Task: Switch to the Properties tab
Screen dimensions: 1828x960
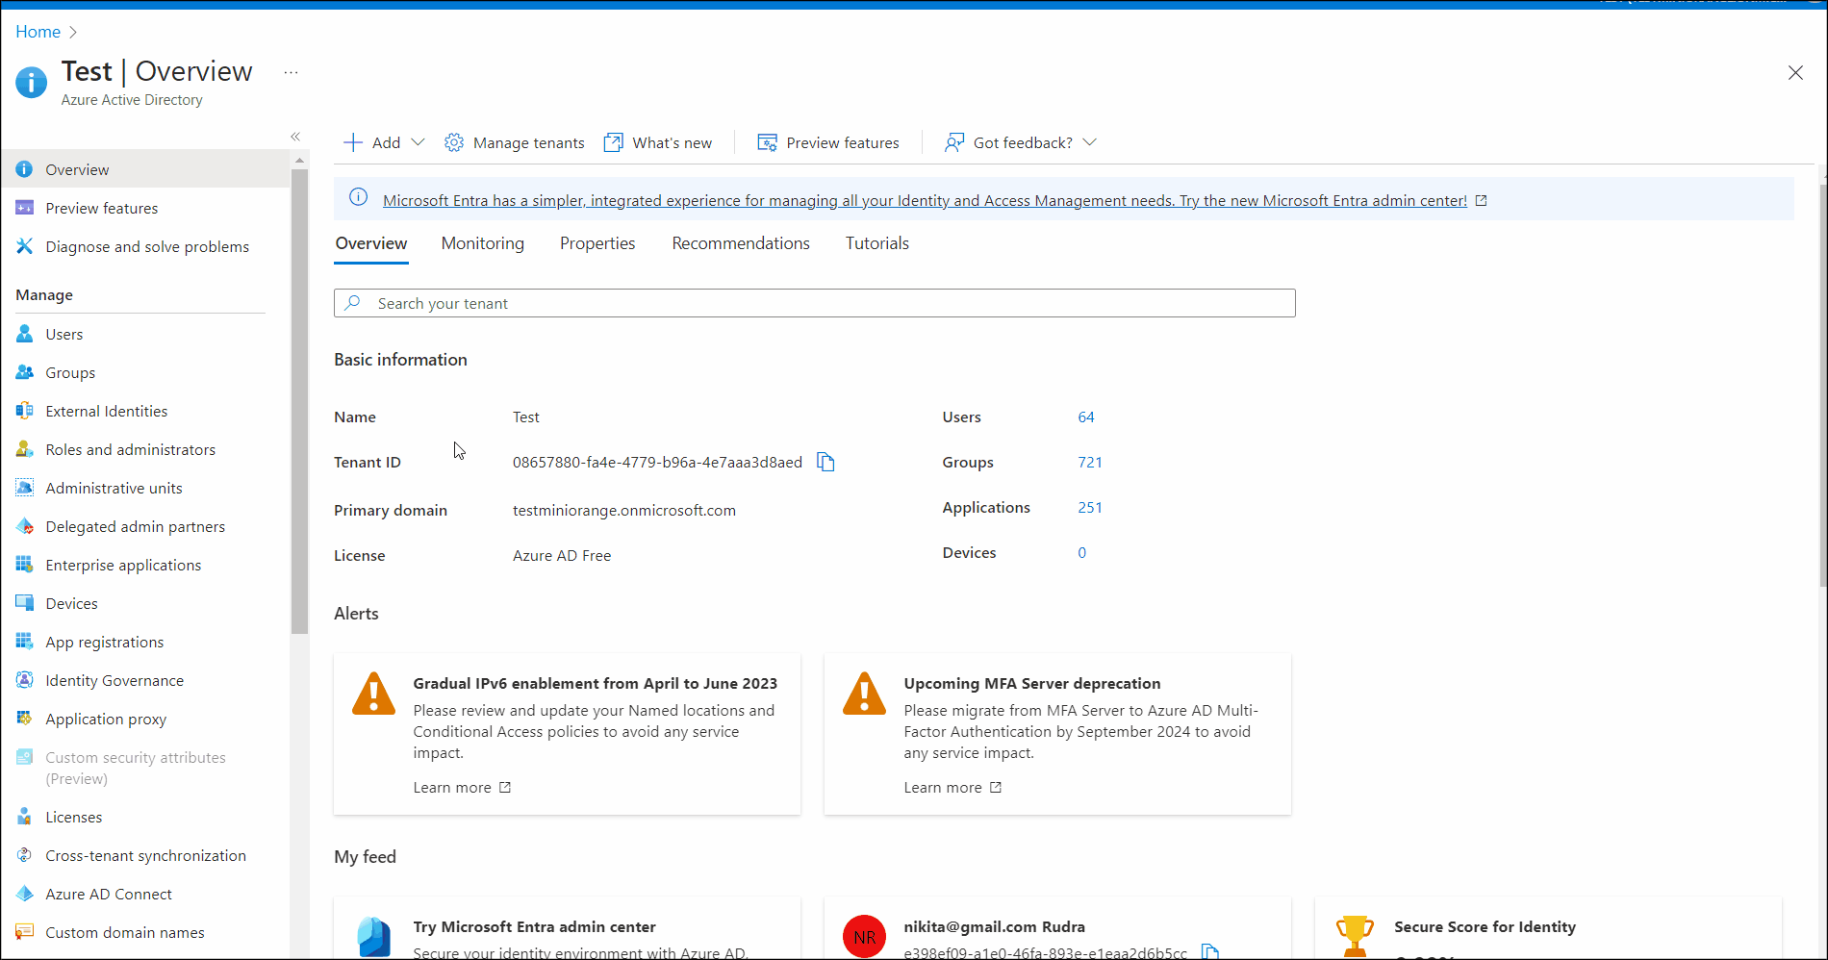Action: [597, 244]
